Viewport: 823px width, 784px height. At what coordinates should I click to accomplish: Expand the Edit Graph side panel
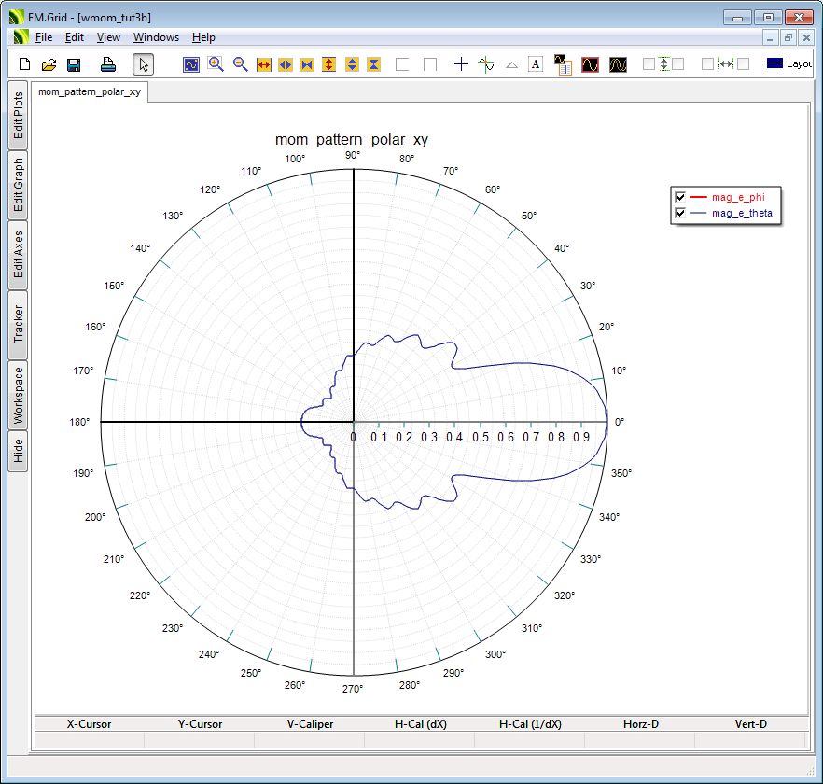click(x=18, y=185)
